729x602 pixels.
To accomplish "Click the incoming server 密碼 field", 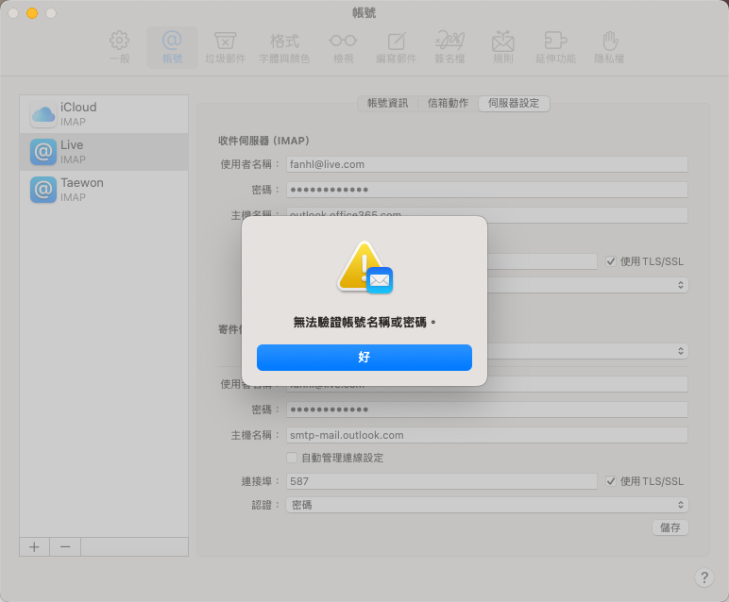I will point(486,190).
